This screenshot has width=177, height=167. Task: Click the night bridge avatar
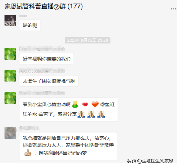tap(10, 20)
